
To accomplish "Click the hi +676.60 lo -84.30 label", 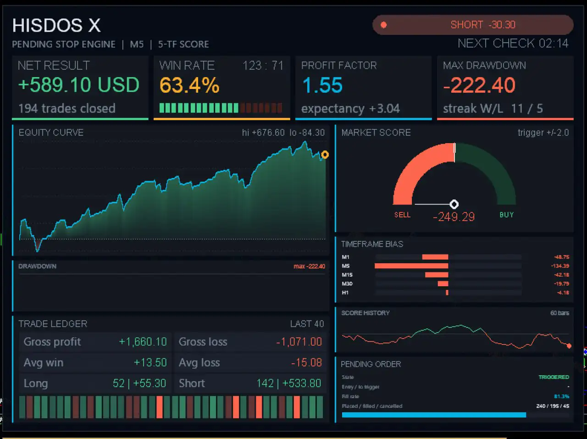I will [283, 133].
